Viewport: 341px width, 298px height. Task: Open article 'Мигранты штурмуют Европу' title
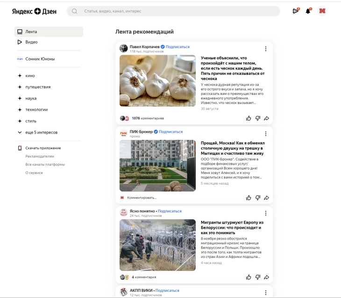232,228
